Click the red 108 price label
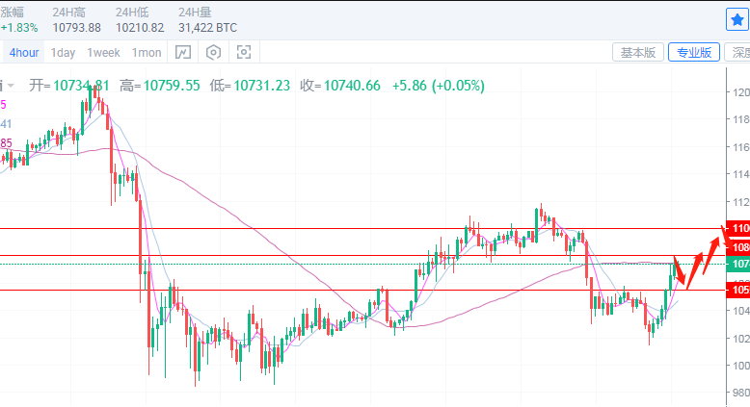Screen dimensions: 750x407 pos(739,246)
